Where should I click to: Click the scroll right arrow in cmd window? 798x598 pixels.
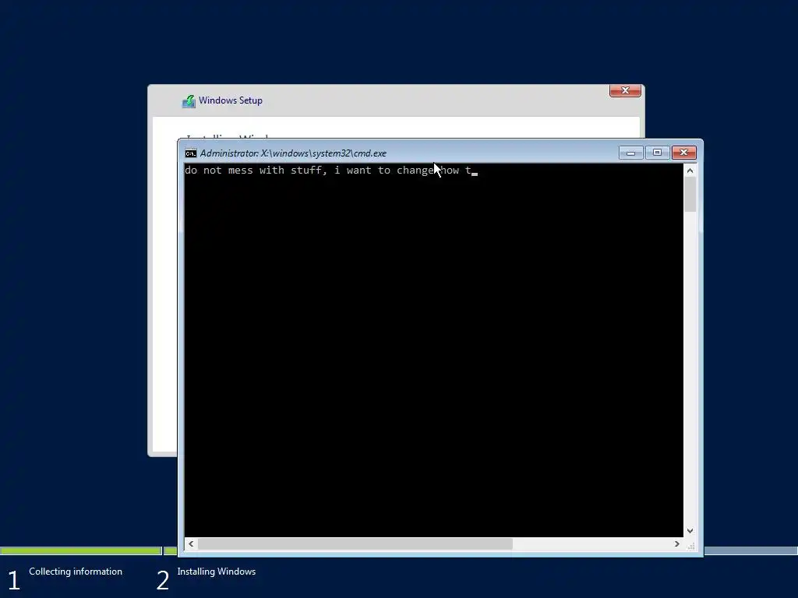[677, 544]
